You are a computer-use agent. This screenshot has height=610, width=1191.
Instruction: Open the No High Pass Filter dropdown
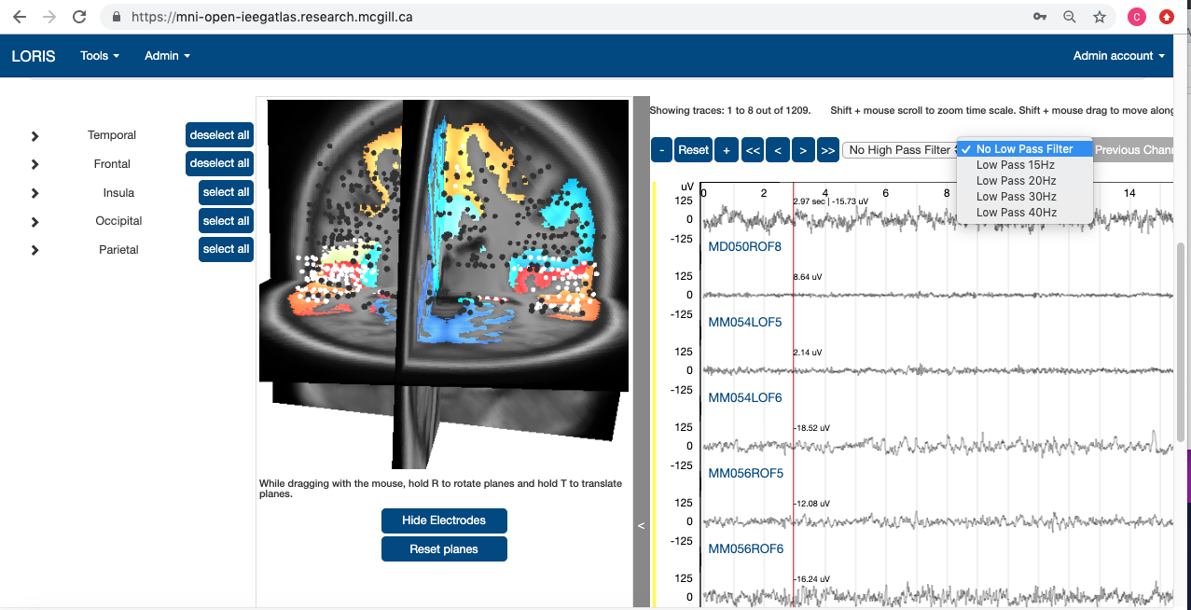pyautogui.click(x=900, y=149)
